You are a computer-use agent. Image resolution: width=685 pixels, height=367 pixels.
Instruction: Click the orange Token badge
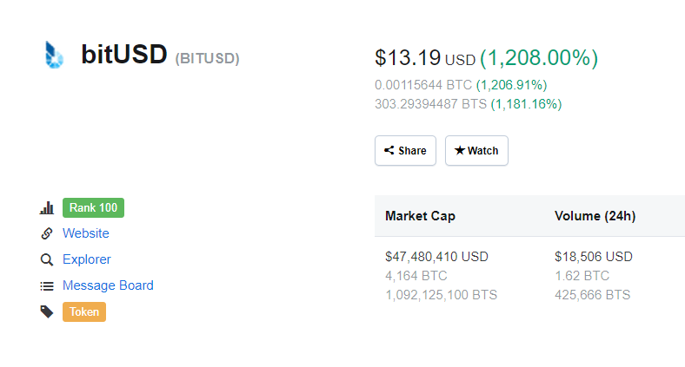coord(84,311)
